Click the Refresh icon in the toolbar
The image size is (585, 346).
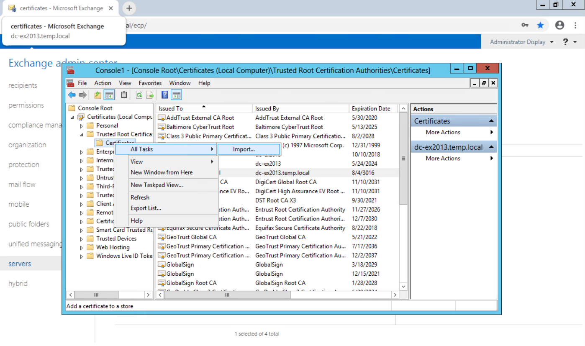[x=139, y=95]
